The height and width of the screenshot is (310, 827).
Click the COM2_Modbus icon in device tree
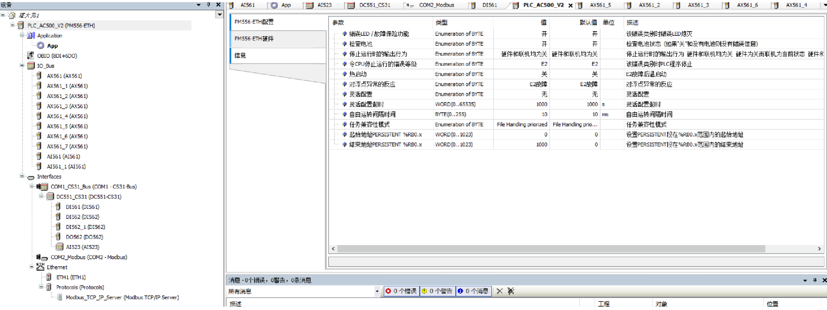click(x=42, y=257)
